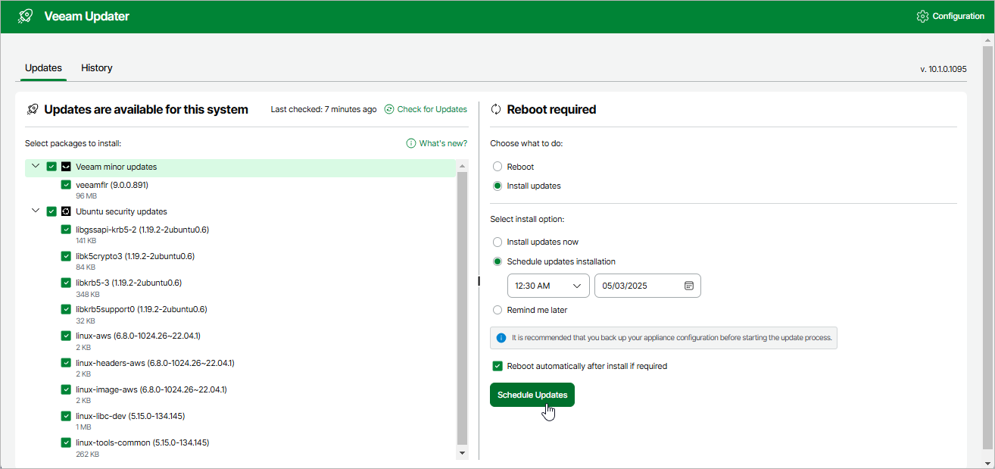995x469 pixels.
Task: Click the Veeam icon in minor updates row
Action: coord(66,167)
